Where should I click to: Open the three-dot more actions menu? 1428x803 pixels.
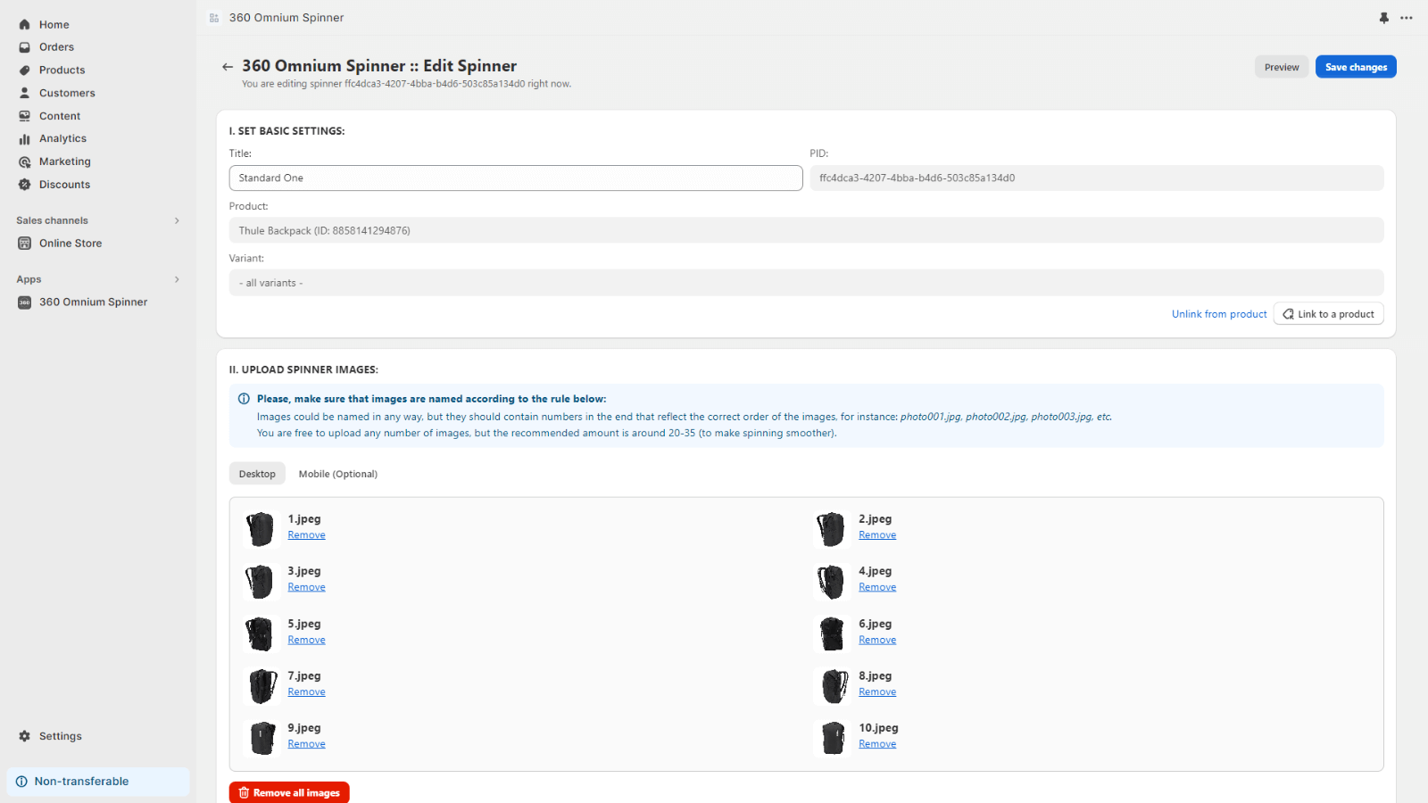coord(1407,17)
